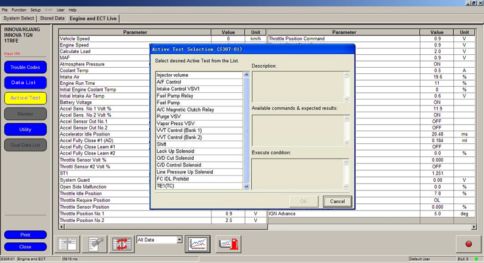Open the Help menu
The image size is (484, 263).
coord(73,10)
